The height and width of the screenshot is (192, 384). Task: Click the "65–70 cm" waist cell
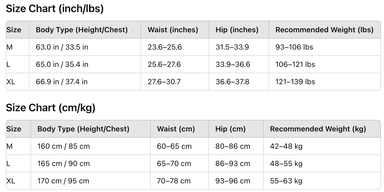(174, 164)
